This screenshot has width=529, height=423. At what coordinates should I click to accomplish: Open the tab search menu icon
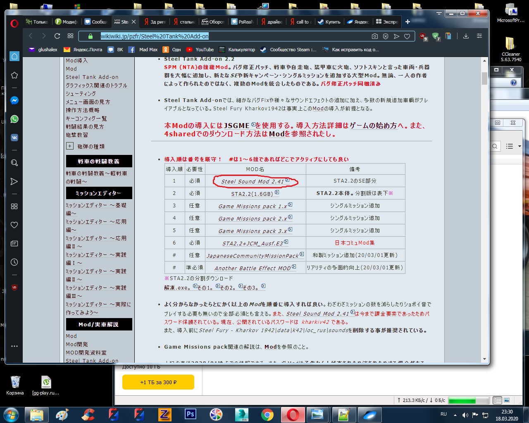[x=439, y=13]
